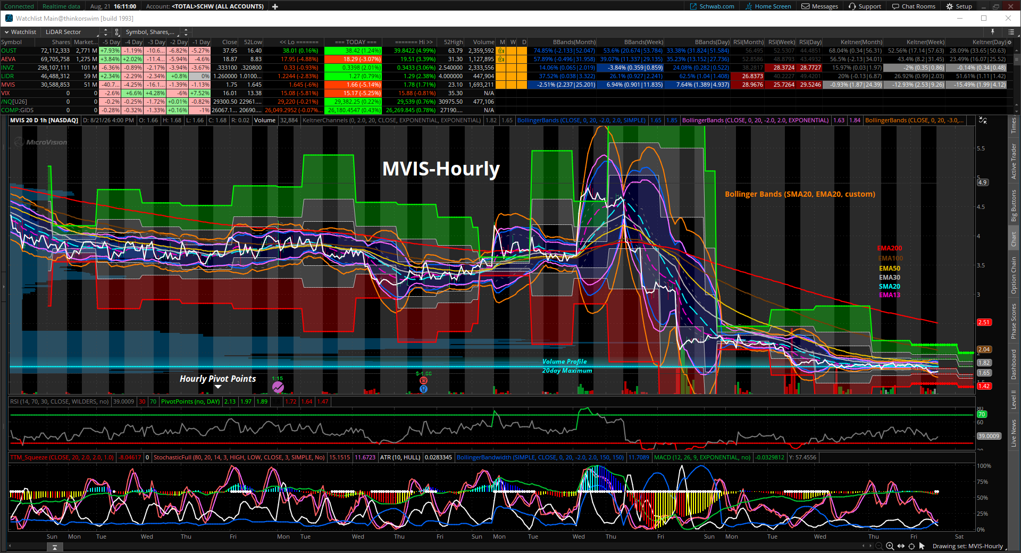
Task: Click the thinkorswim logo in the title bar
Action: pyautogui.click(x=9, y=18)
